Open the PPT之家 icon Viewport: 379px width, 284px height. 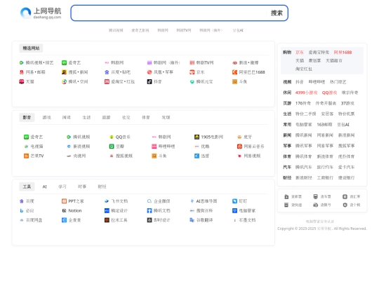click(64, 201)
